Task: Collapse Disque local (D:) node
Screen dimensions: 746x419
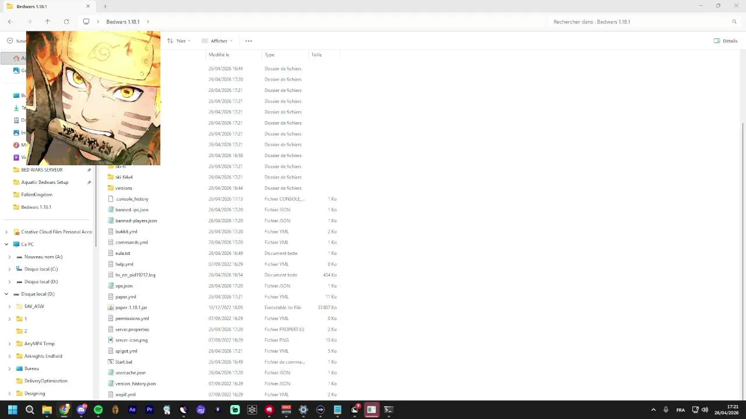Action: pyautogui.click(x=6, y=294)
